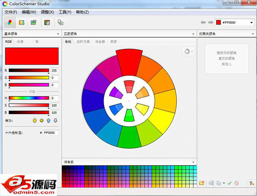The image size is (257, 196).
Task: Switch to the third tab in basic color panel
Action: 37,41
